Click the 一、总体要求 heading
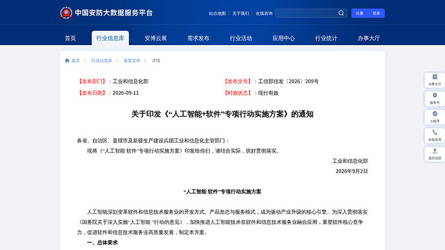 point(102,243)
